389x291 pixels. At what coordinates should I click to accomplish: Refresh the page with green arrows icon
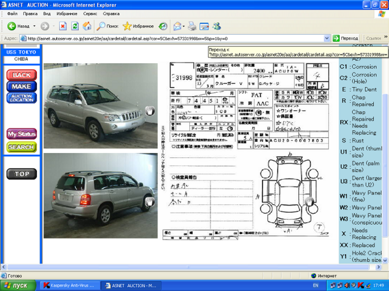[x=75, y=26]
